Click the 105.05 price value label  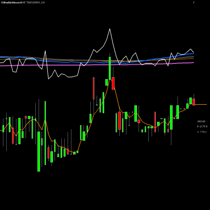201,121
